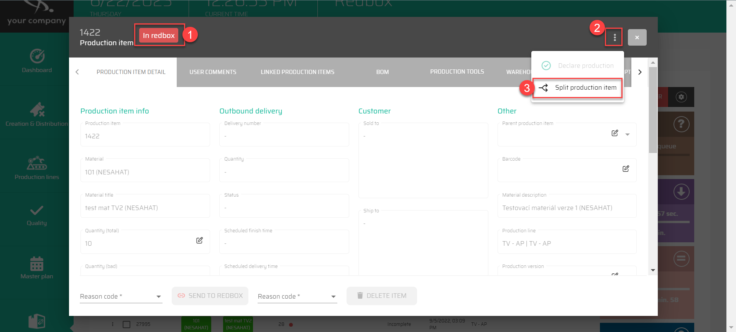Edit the Parent production item
This screenshot has width=736, height=332.
(x=614, y=133)
